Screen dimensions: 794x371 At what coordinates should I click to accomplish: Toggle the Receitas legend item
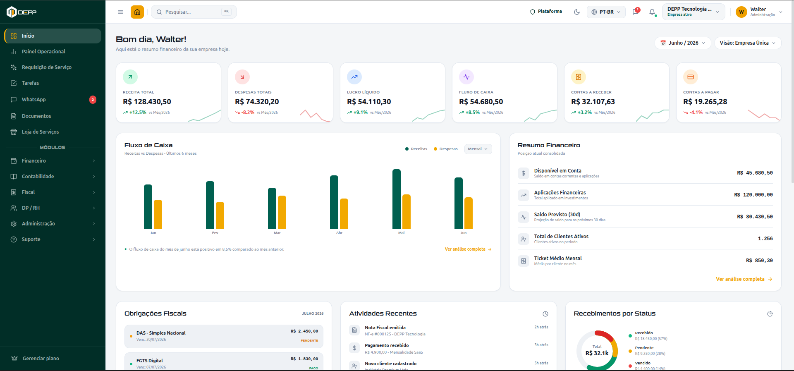coord(416,149)
